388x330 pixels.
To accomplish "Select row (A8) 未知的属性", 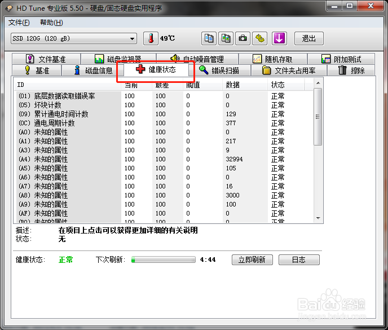I will coord(164,195).
